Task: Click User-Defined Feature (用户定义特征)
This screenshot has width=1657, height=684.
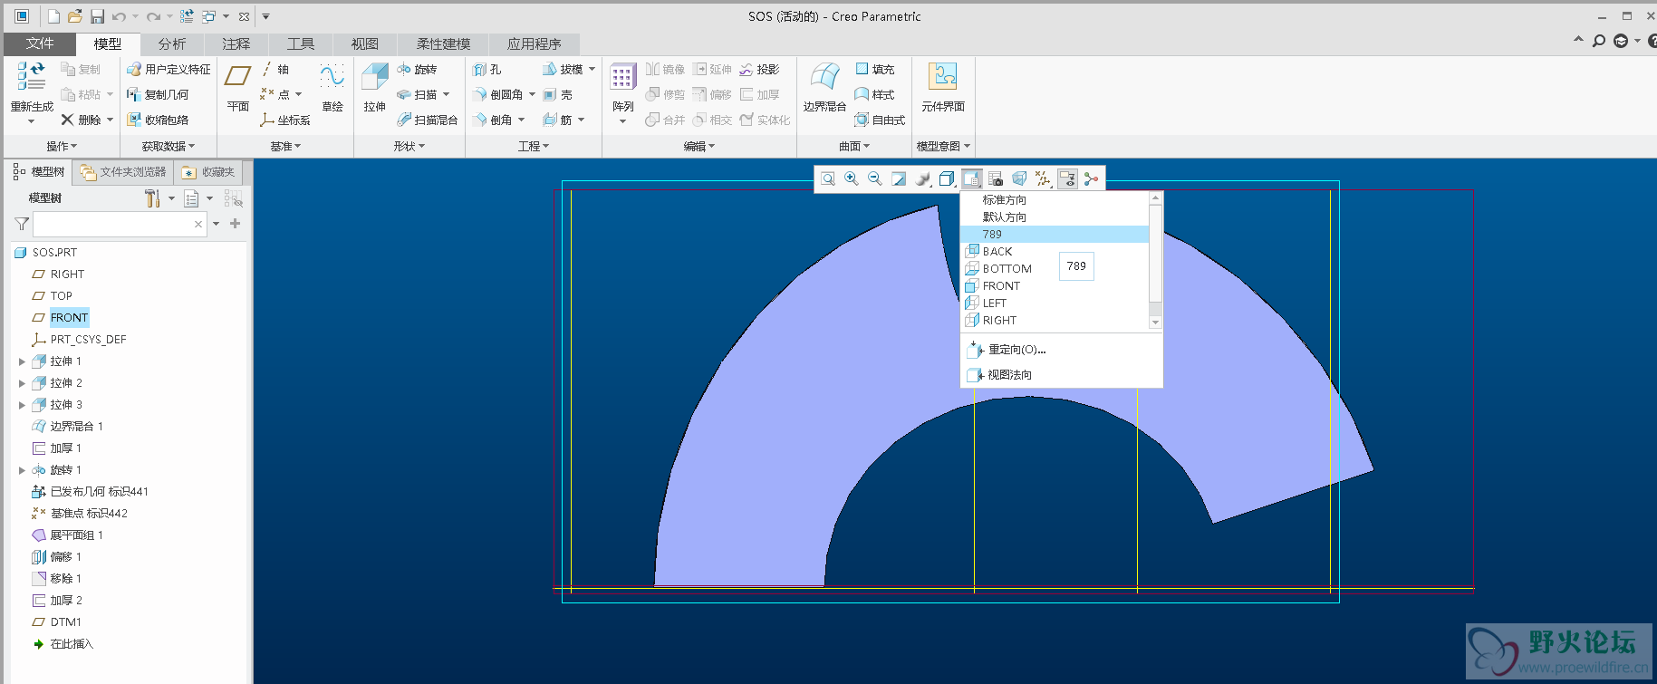Action: [169, 69]
